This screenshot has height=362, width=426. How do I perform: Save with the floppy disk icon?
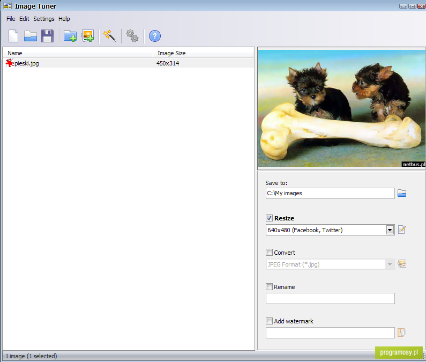[x=48, y=36]
